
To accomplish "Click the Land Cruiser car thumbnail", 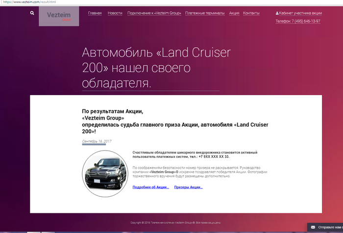I will (105, 174).
